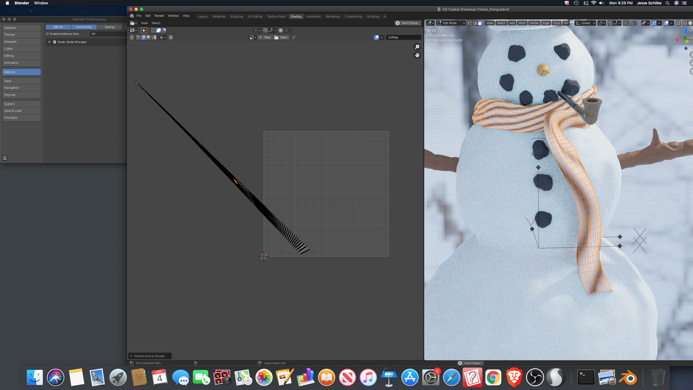693x390 pixels.
Task: Expand the Follow Active Quads panel
Action: (149, 356)
